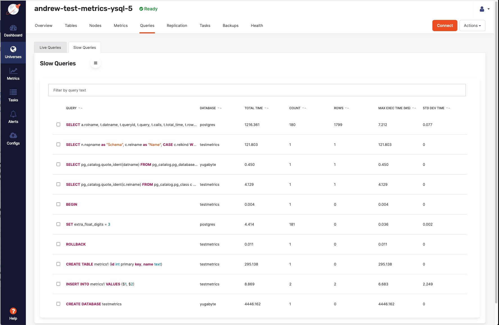The image size is (499, 325).
Task: Click the Slow Queries heading
Action: tap(58, 63)
